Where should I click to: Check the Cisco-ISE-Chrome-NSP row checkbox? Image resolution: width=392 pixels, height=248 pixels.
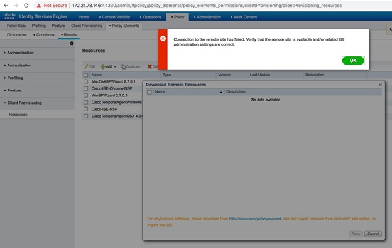click(85, 88)
